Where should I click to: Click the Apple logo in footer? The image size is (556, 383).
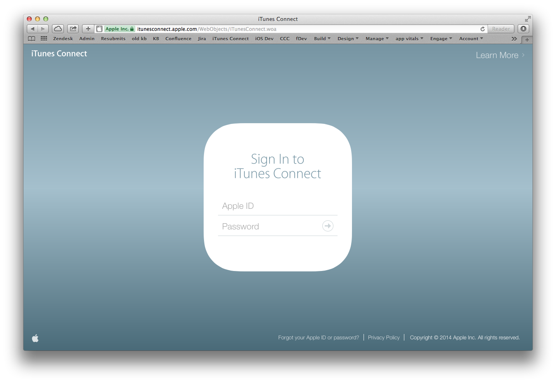click(35, 338)
